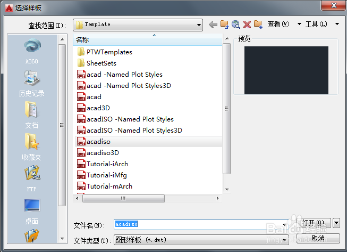Open 收藏夹 favorites in sidebar
Image resolution: width=347 pixels, height=252 pixels.
click(32, 147)
